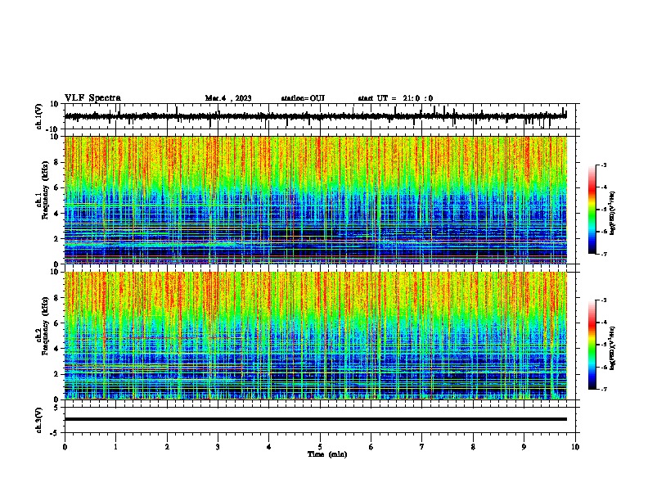Click the time axis tick label "8"
This screenshot has width=648, height=501.
click(x=473, y=447)
